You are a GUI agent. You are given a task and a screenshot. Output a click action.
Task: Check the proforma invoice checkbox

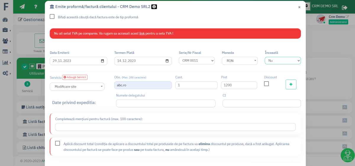pyautogui.click(x=52, y=17)
